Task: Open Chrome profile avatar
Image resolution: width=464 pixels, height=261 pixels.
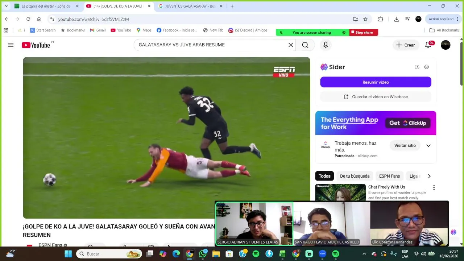Action: [418, 19]
